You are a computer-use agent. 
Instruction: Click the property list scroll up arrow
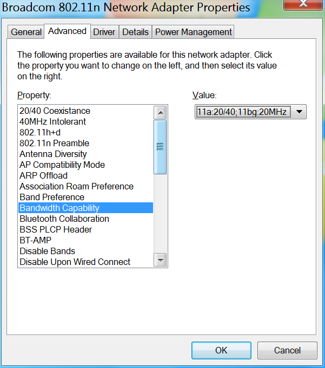[161, 112]
